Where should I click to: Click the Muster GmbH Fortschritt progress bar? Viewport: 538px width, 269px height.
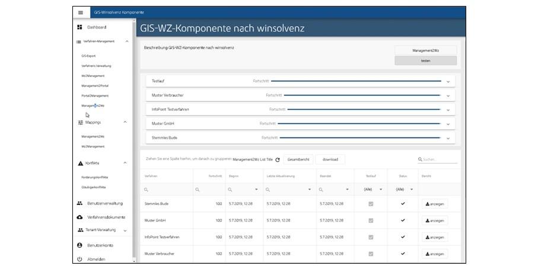tap(359, 124)
